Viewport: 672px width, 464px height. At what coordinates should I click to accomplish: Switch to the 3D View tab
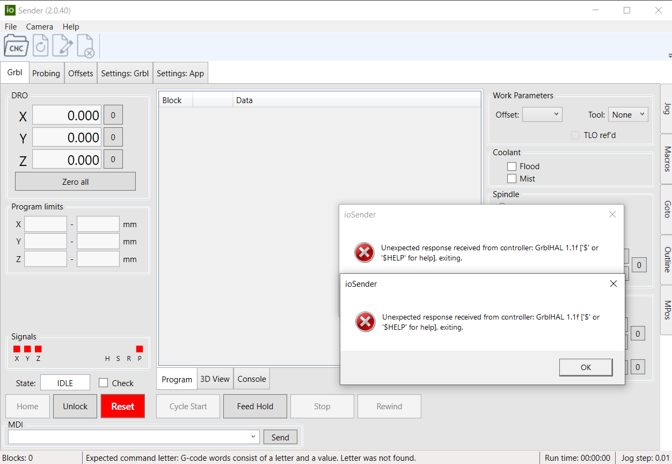coord(215,379)
